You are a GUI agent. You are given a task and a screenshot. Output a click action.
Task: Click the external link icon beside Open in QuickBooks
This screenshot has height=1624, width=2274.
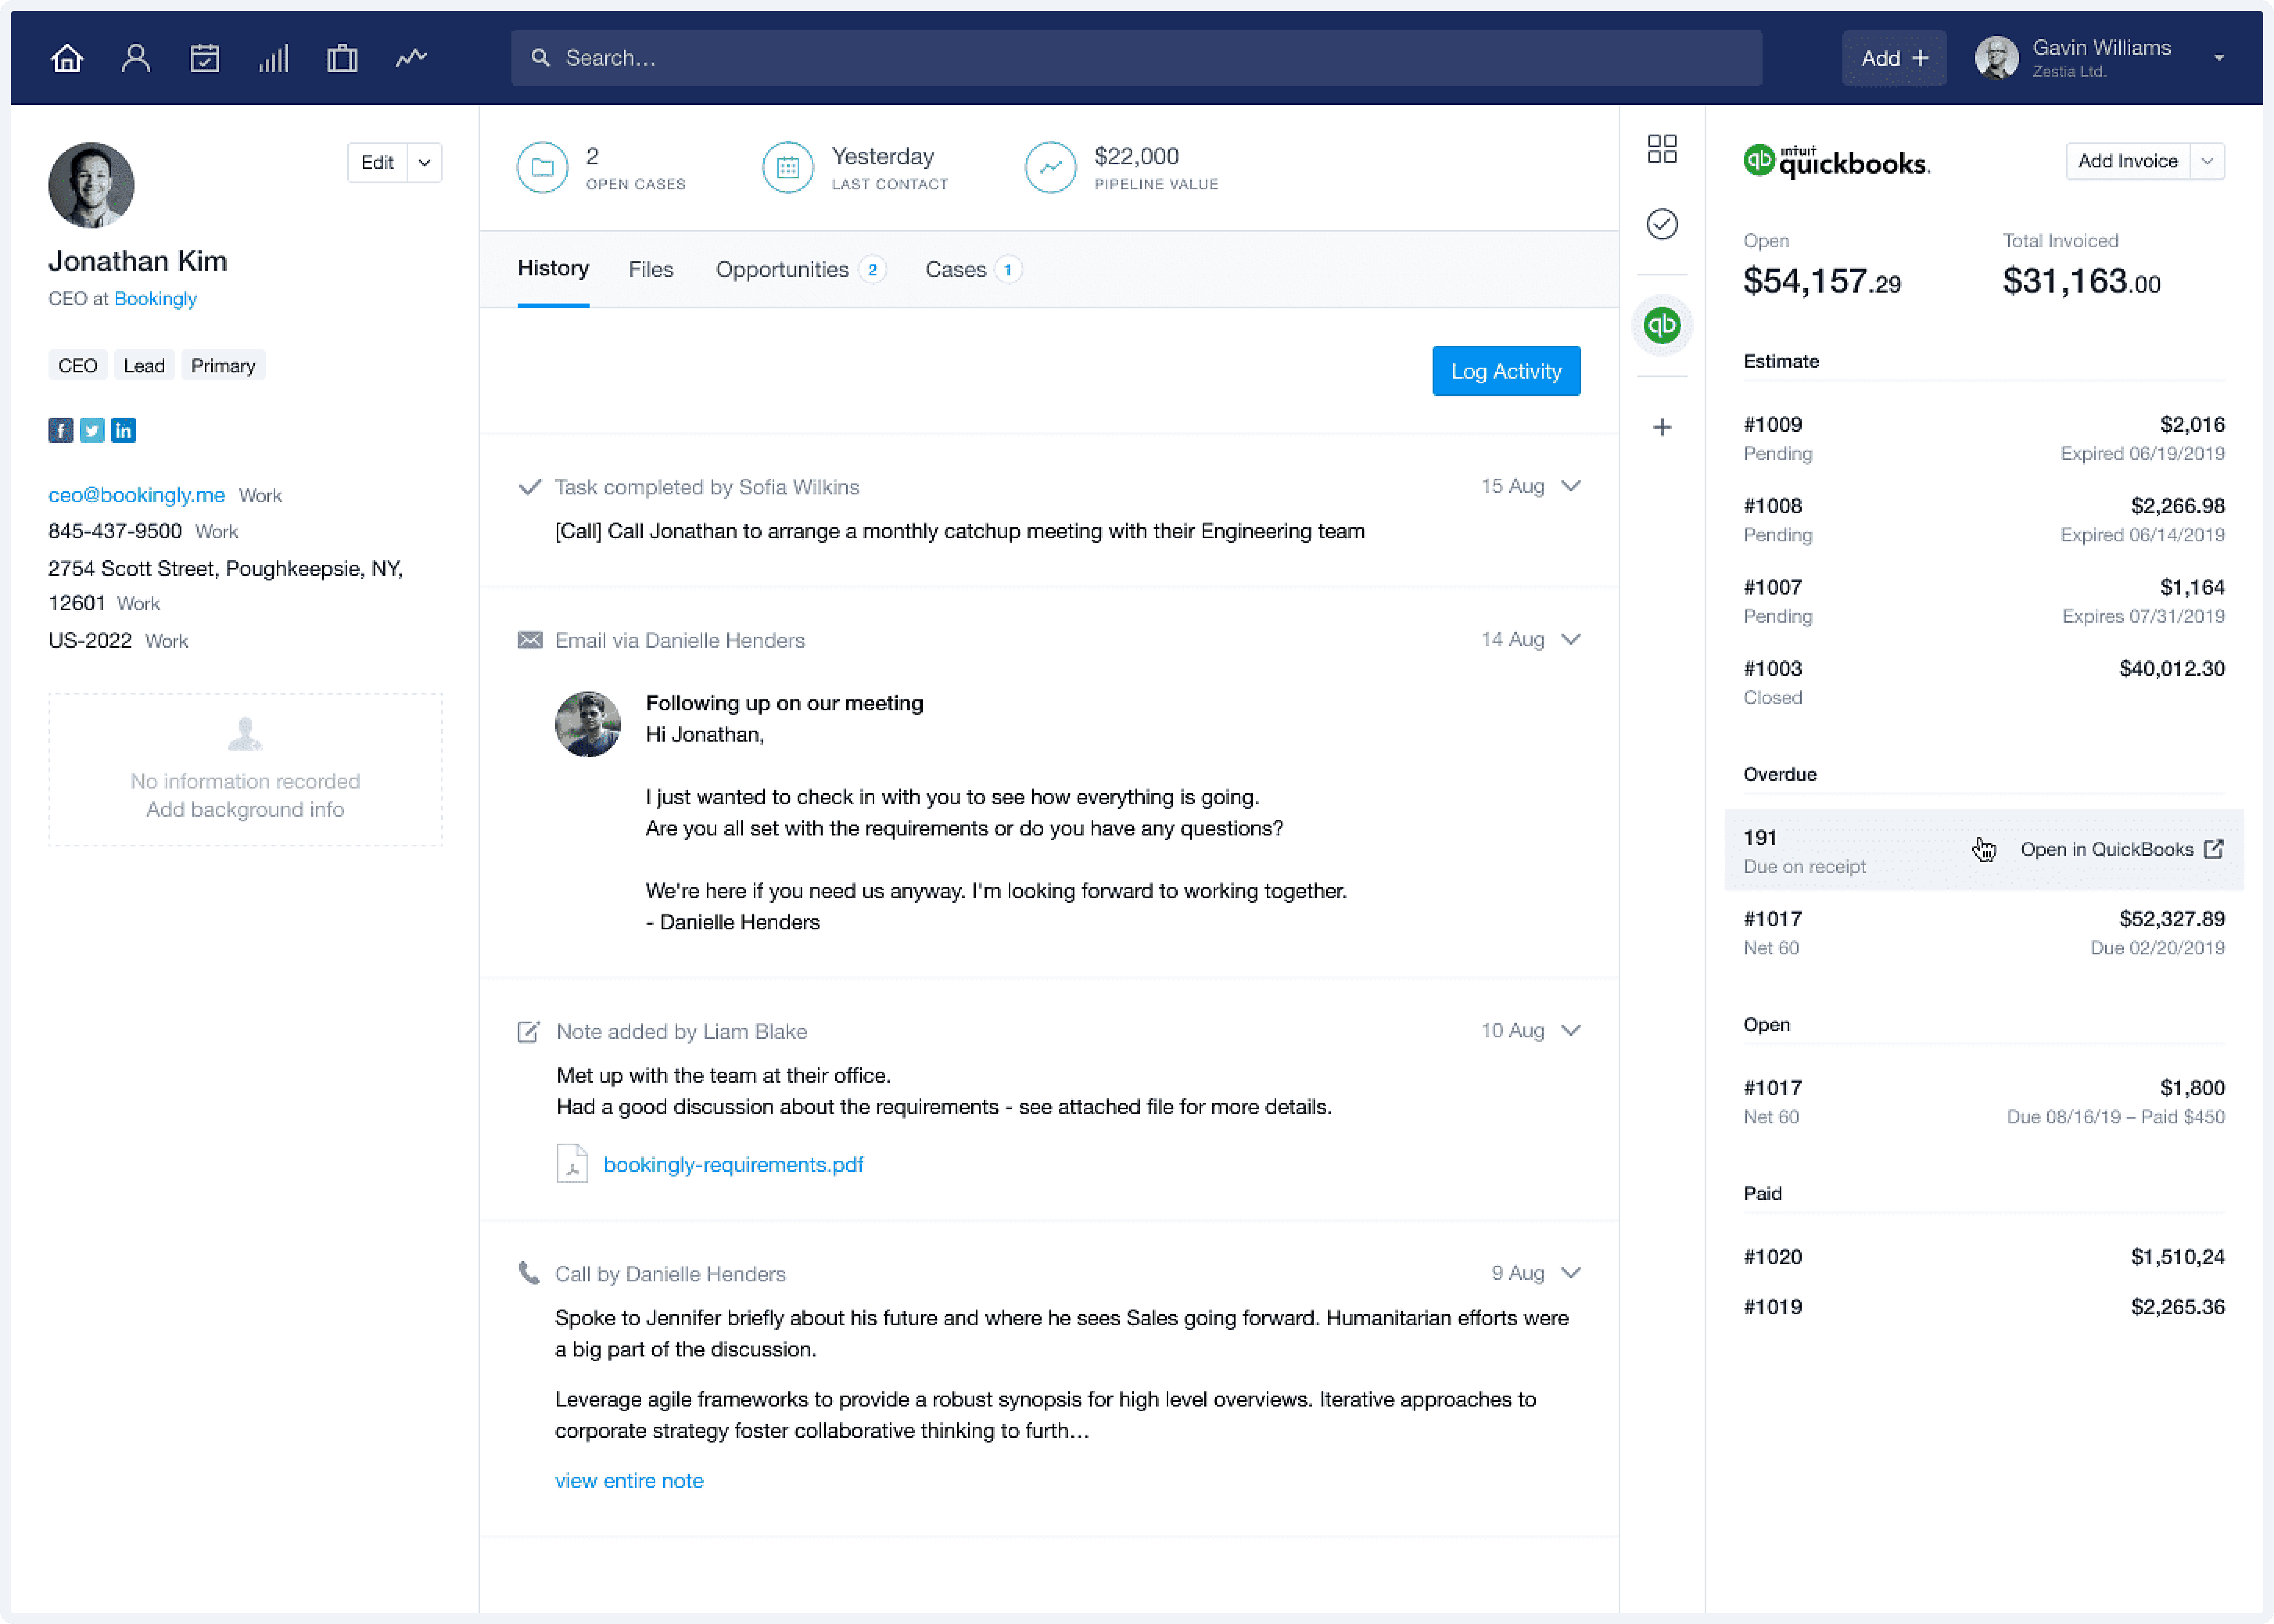tap(2214, 849)
